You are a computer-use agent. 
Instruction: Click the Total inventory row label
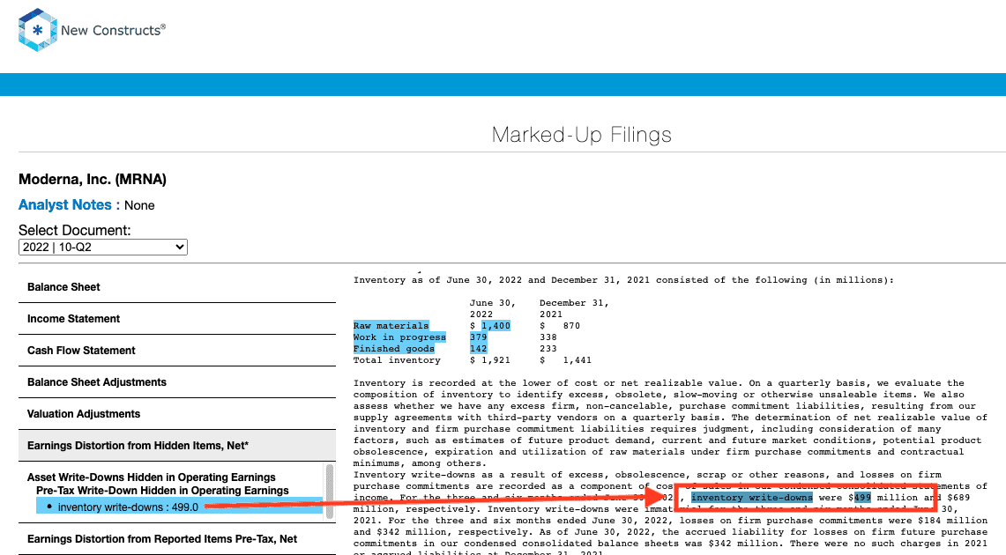tap(397, 360)
